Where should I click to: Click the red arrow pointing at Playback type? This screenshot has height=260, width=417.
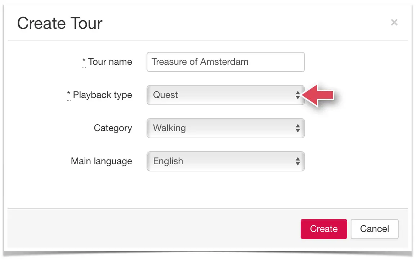coord(318,95)
